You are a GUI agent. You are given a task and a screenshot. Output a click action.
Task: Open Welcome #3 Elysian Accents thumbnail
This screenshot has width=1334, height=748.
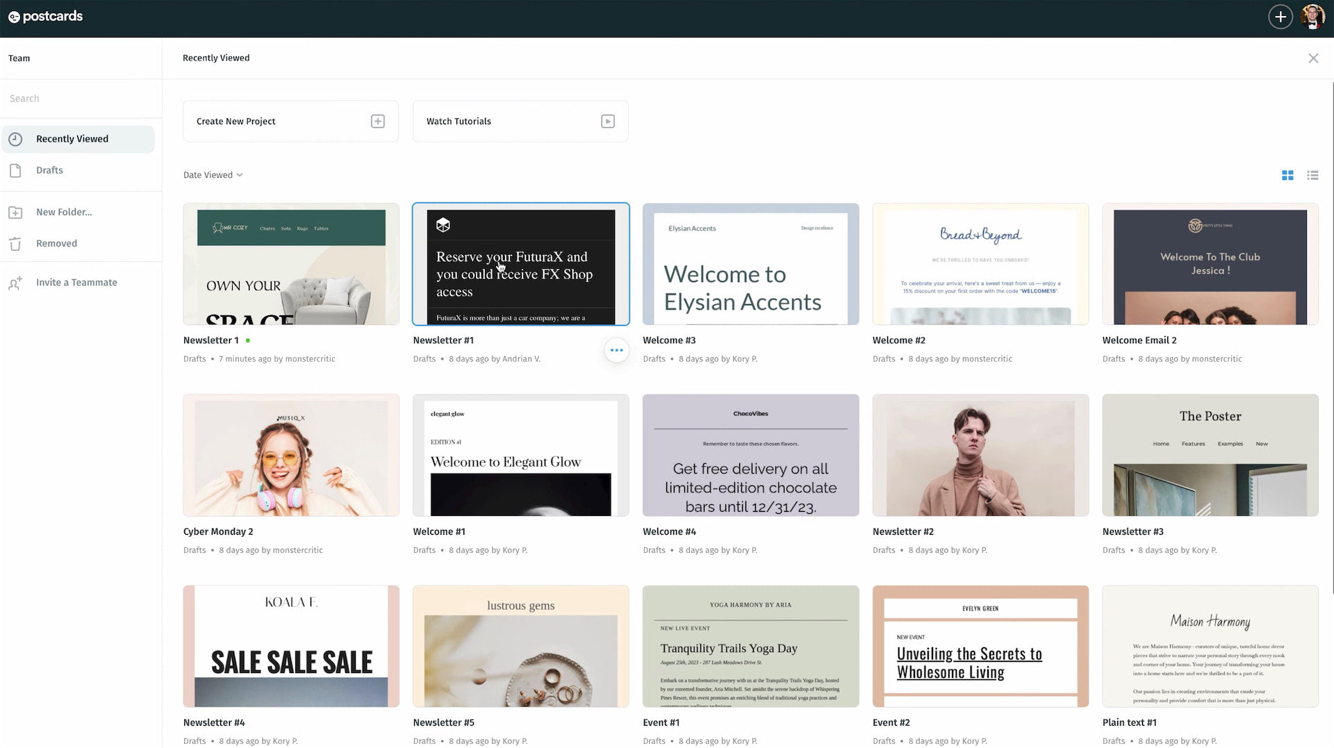[750, 264]
